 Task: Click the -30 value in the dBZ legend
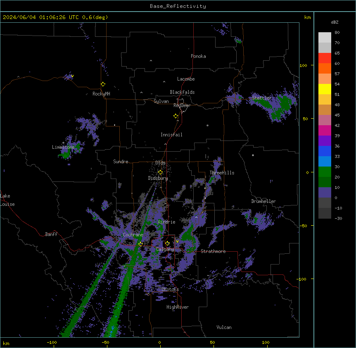point(338,218)
